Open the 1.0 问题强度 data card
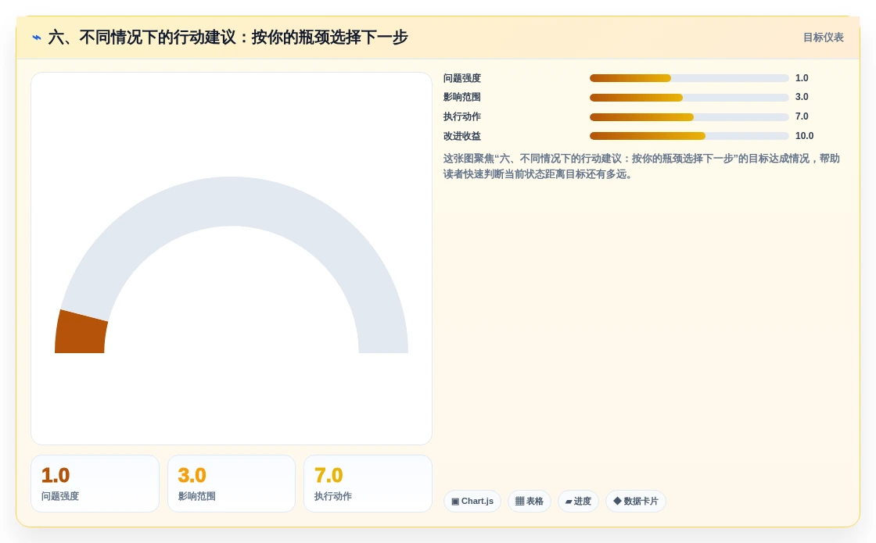 (95, 484)
